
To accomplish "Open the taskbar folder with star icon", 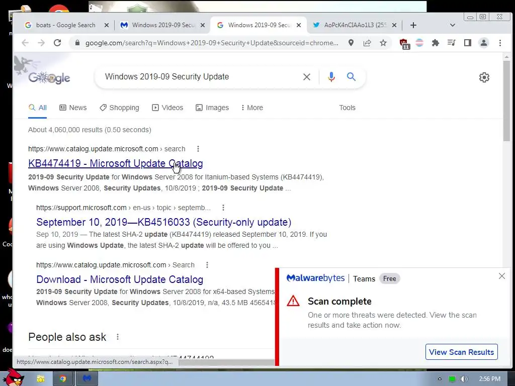I will coord(40,379).
